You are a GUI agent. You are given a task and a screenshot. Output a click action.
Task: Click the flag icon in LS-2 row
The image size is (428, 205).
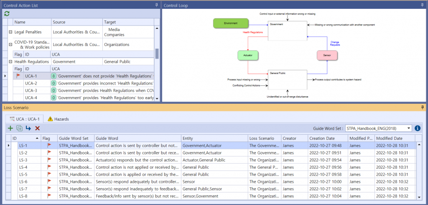pos(49,153)
